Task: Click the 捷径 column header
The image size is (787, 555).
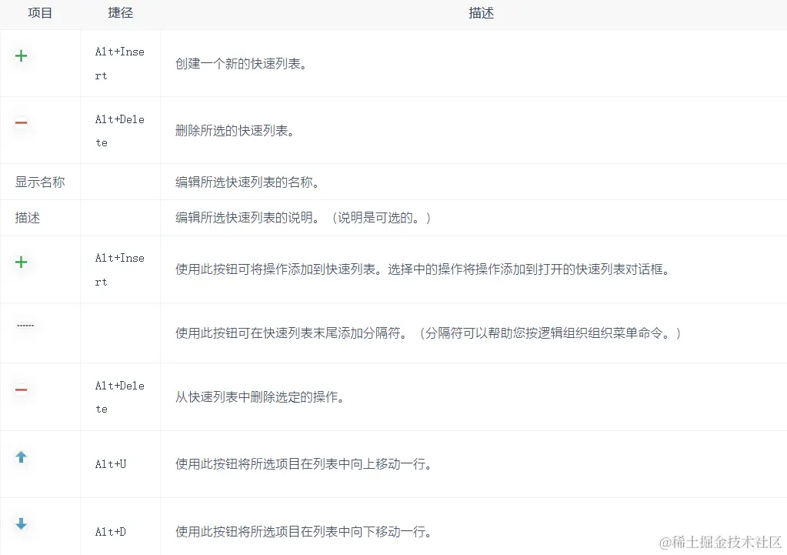Action: [121, 13]
